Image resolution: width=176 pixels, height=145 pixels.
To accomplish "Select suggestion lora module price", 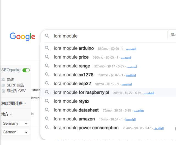I will coord(71,57).
